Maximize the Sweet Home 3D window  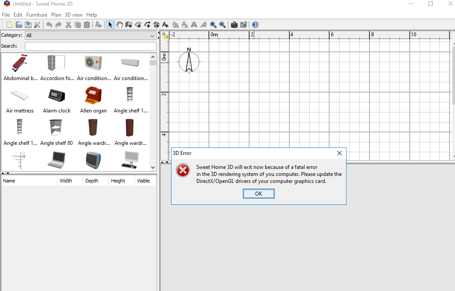pyautogui.click(x=430, y=4)
